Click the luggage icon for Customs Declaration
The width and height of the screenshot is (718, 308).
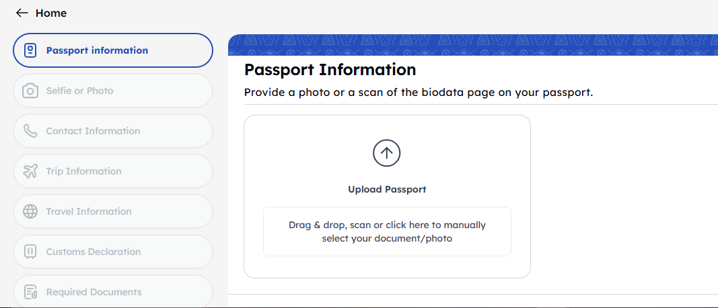30,252
